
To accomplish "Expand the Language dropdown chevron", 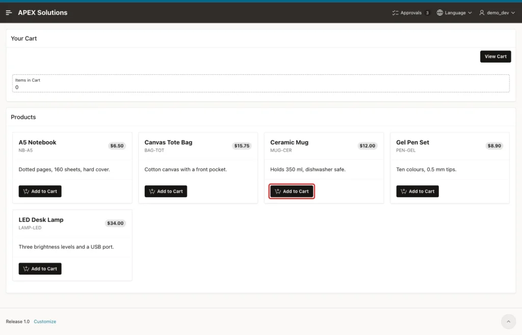I will click(469, 13).
